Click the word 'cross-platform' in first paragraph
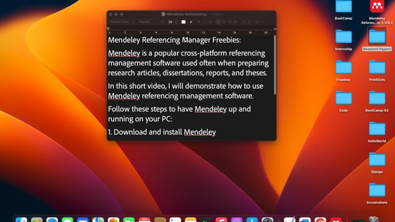This screenshot has height=222, width=395. [x=204, y=53]
